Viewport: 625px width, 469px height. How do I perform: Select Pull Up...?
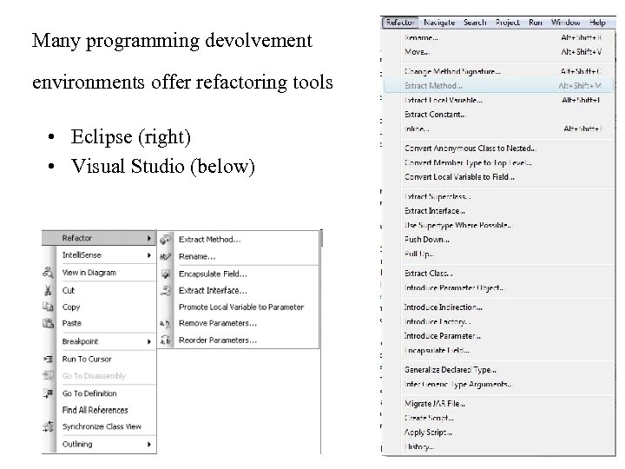coord(498,254)
